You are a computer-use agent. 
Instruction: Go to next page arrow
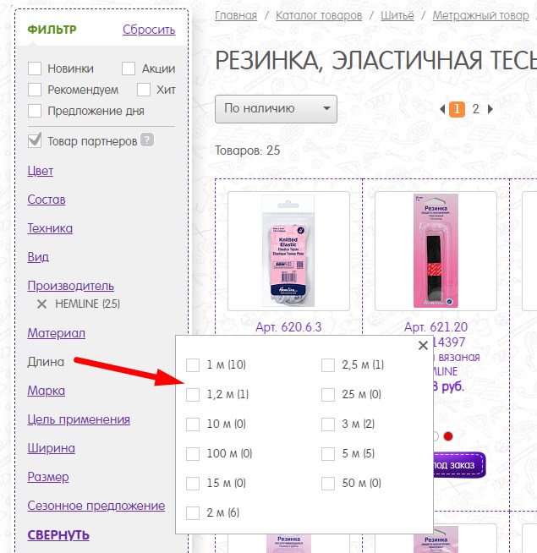pyautogui.click(x=490, y=109)
